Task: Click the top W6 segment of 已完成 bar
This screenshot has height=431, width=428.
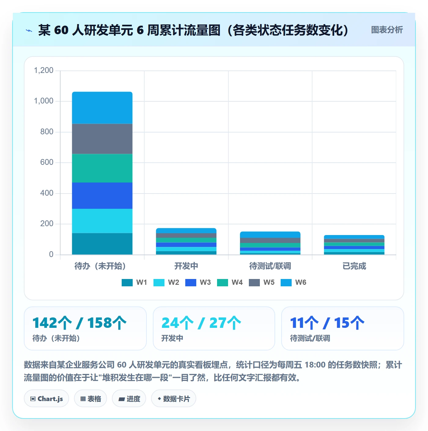Action: point(354,237)
